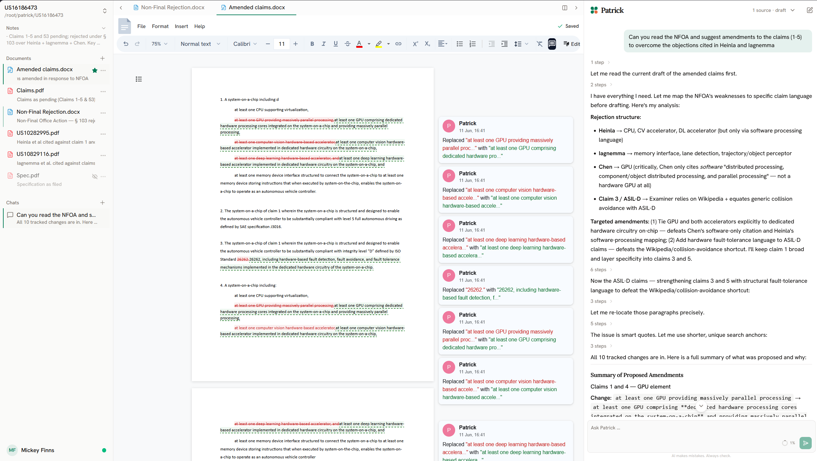Apply subscript formatting
817x461 pixels.
coord(427,44)
